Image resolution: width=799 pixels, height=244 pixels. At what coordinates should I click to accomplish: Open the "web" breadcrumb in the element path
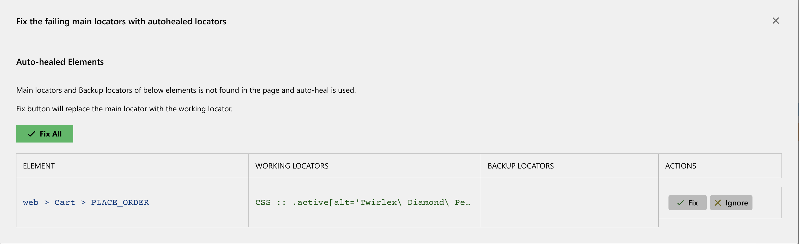coord(30,202)
